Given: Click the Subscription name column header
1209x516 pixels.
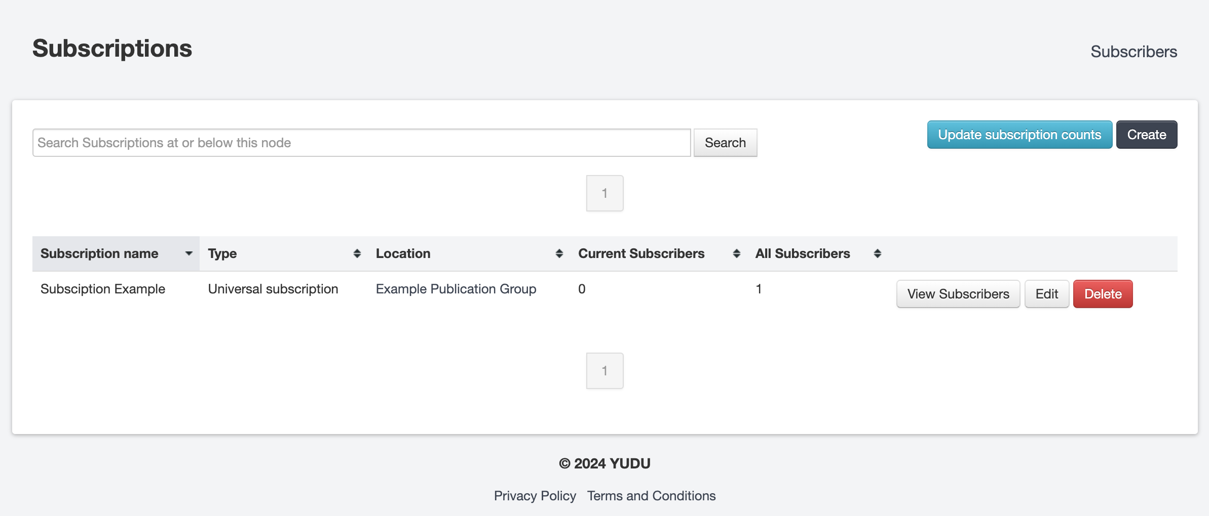Looking at the screenshot, I should (x=99, y=253).
